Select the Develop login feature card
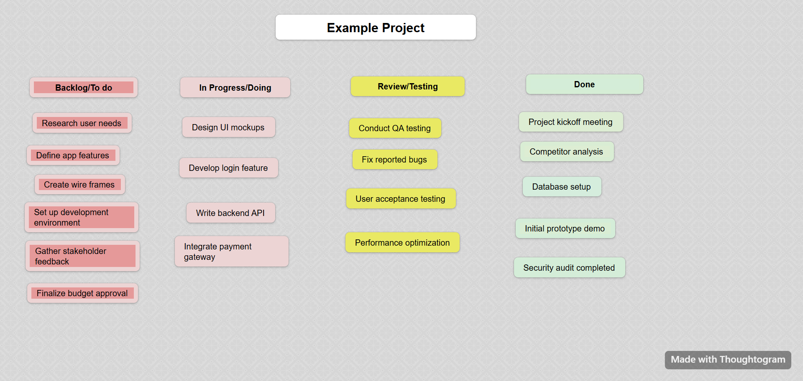The height and width of the screenshot is (381, 803). [228, 168]
